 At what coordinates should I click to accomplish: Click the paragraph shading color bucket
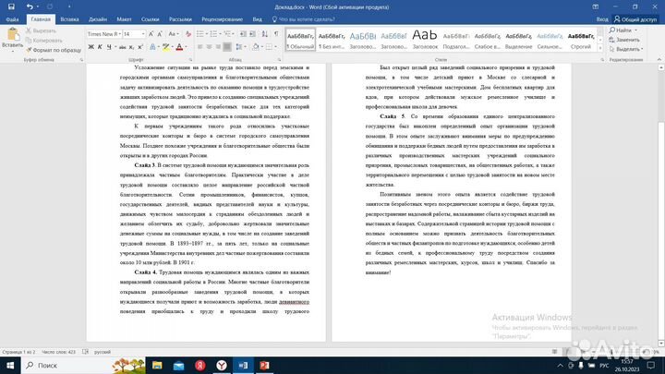(256, 47)
